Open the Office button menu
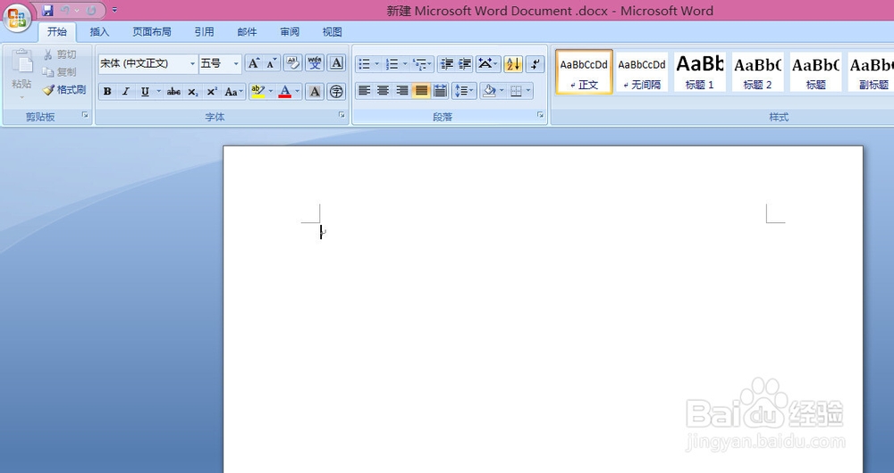Image resolution: width=894 pixels, height=473 pixels. pos(17,18)
